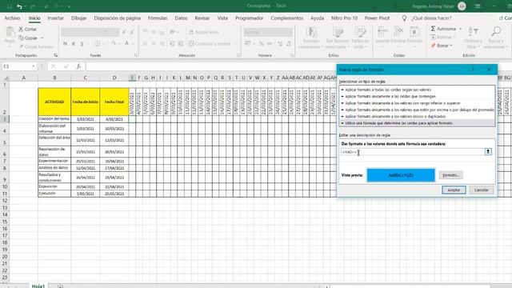Open the fill color dropdown arrow
Viewport: 512px width, 288px height.
(x=119, y=43)
